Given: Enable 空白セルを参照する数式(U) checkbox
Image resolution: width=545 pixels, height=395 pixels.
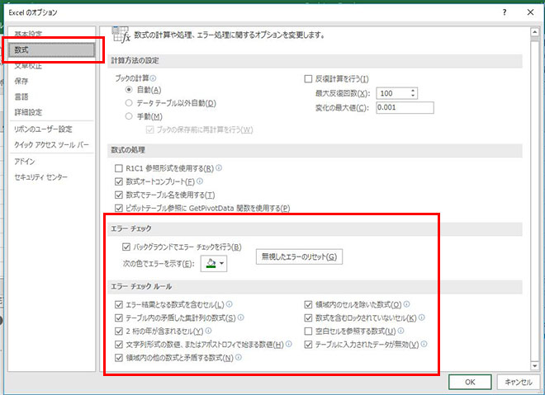Looking at the screenshot, I should click(x=308, y=332).
